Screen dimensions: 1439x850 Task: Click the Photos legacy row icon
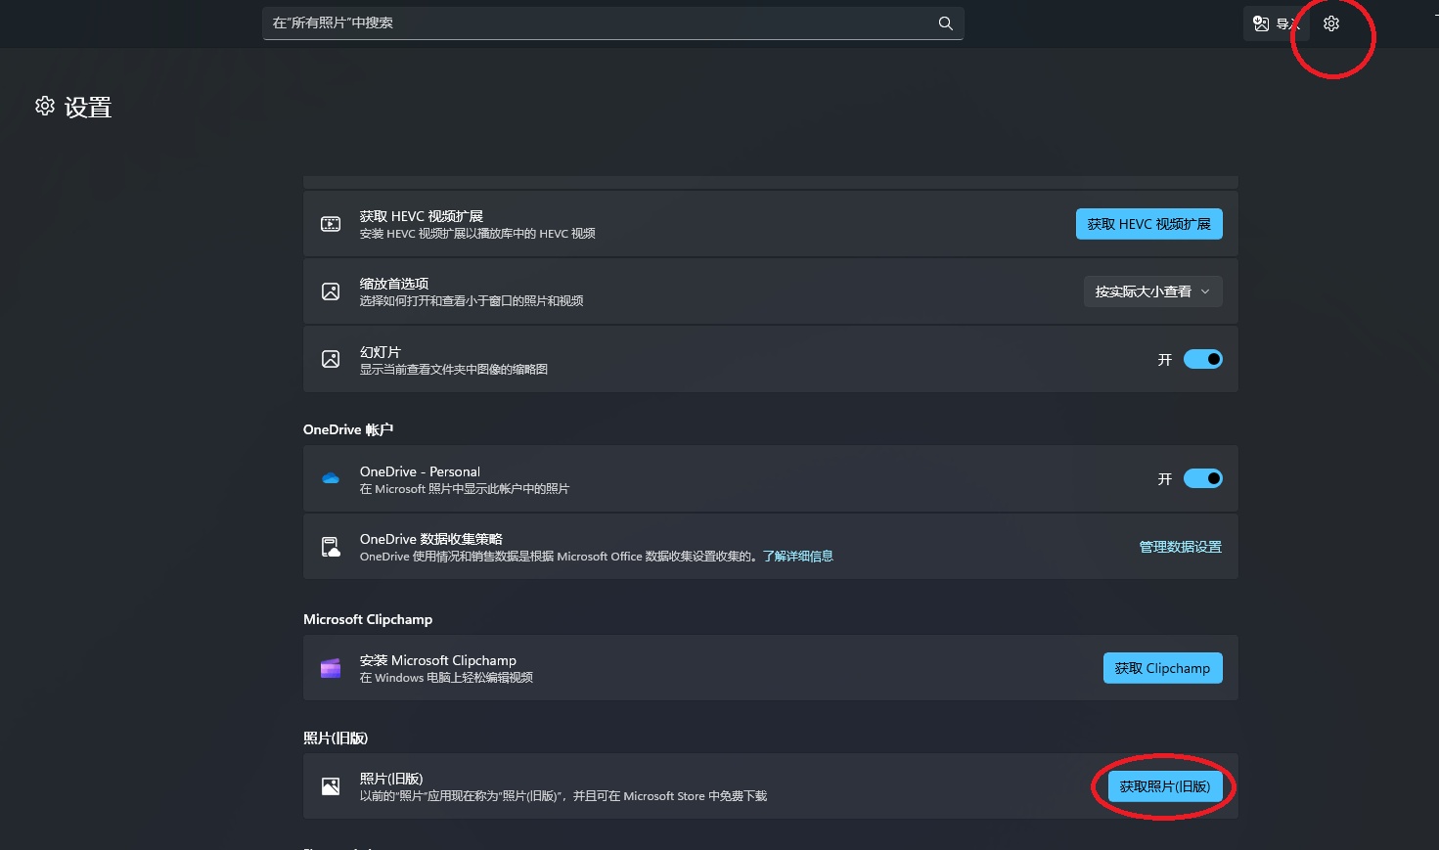331,786
